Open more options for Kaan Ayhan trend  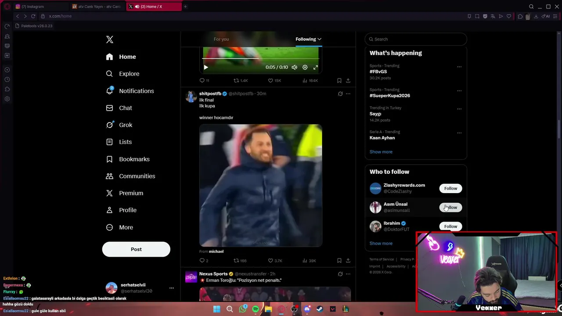click(x=459, y=133)
